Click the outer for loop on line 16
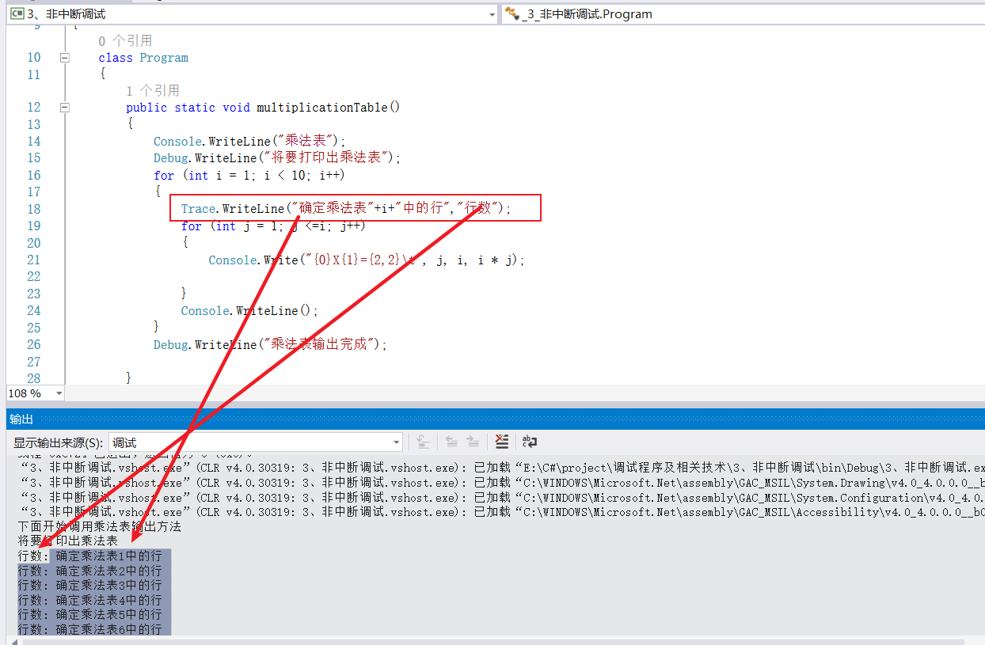985x645 pixels. pyautogui.click(x=249, y=176)
